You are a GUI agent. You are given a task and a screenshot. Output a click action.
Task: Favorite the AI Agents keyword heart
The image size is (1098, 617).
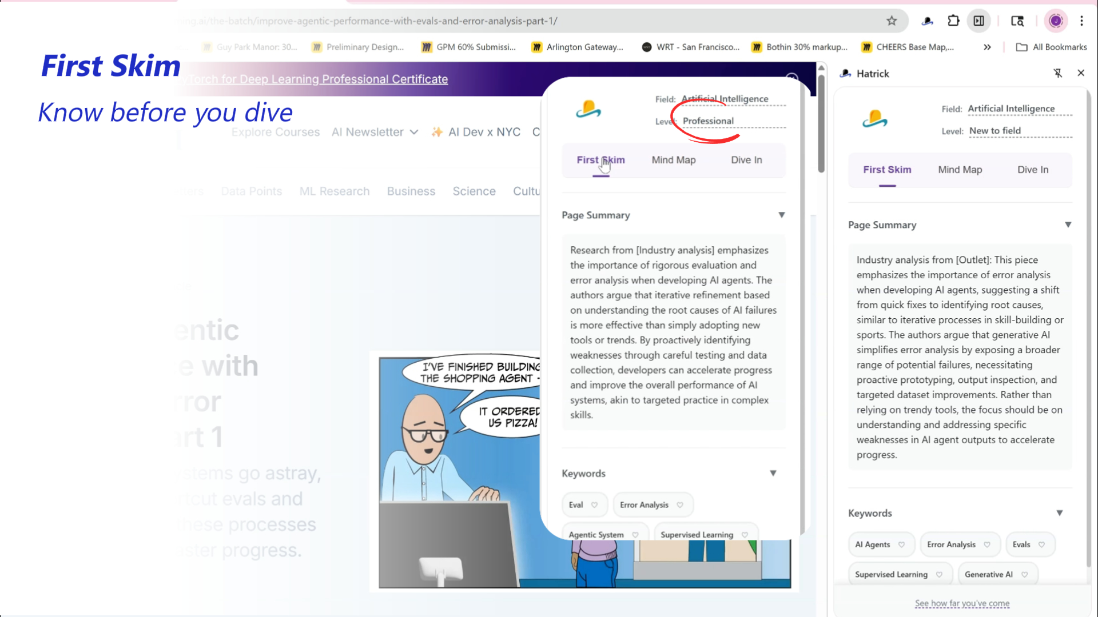[902, 544]
